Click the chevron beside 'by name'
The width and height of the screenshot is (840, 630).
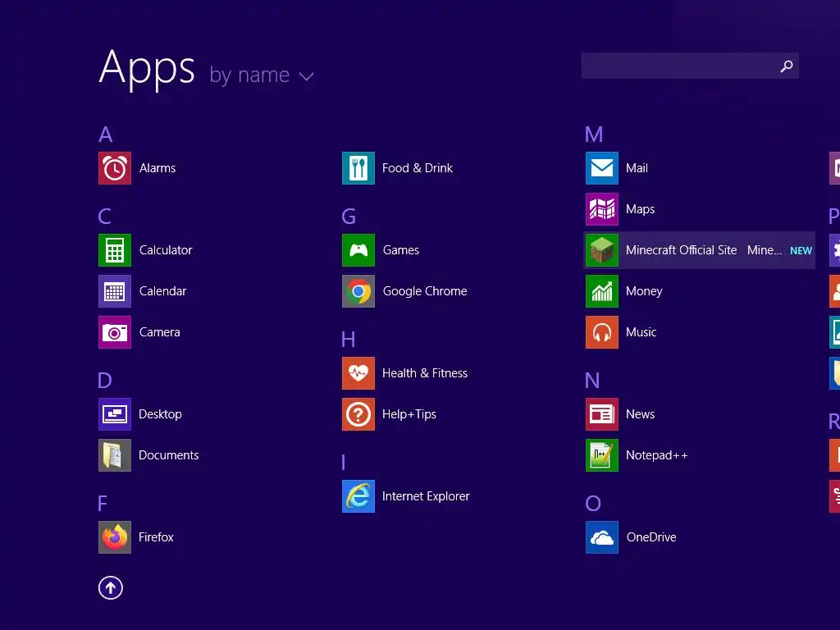pyautogui.click(x=307, y=76)
